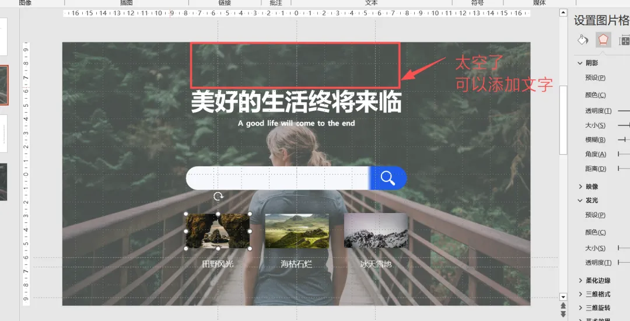Click the vertical scrollbar down arrow
Viewport: 630px width, 321px height.
point(563,297)
